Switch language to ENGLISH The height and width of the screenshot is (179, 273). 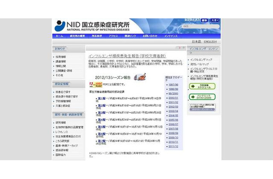[x=210, y=42]
